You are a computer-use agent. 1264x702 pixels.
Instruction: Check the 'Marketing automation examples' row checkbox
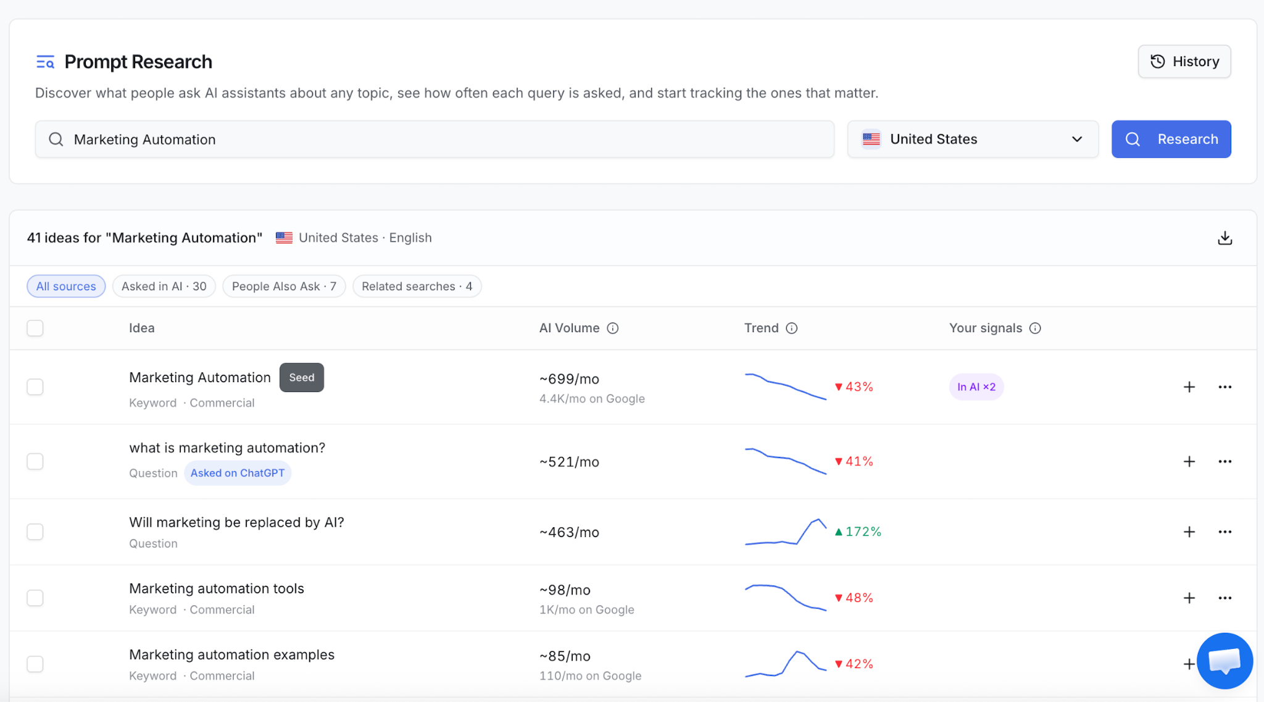35,664
